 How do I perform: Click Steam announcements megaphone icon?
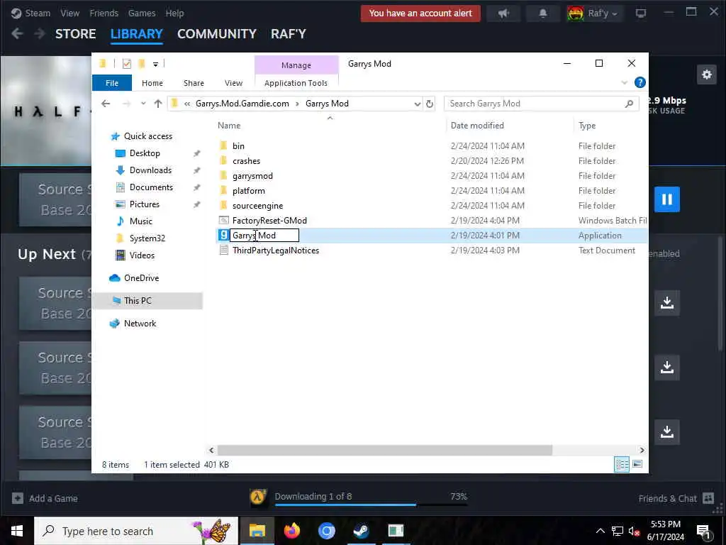click(x=504, y=13)
